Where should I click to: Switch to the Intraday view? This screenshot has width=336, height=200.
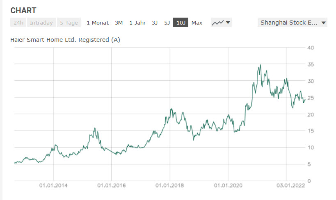click(41, 23)
